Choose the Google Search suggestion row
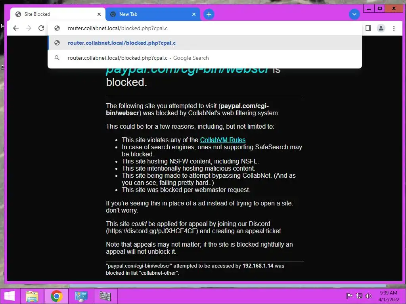 click(x=205, y=58)
